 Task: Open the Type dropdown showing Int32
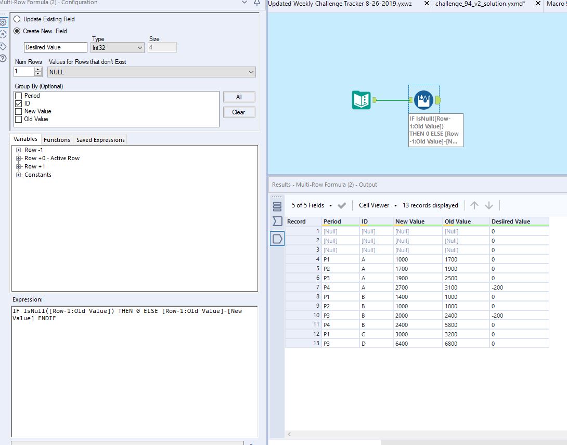point(117,47)
